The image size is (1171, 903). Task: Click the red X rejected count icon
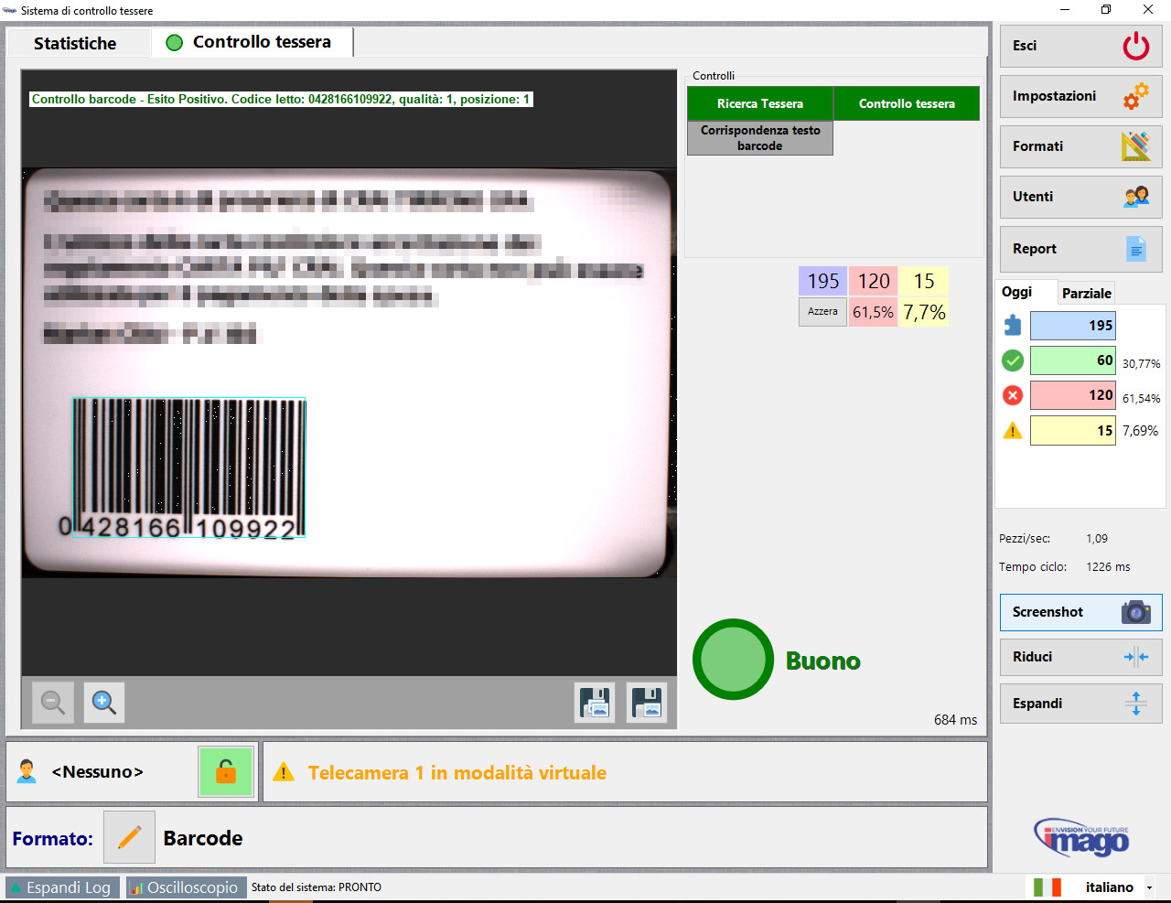click(1013, 395)
